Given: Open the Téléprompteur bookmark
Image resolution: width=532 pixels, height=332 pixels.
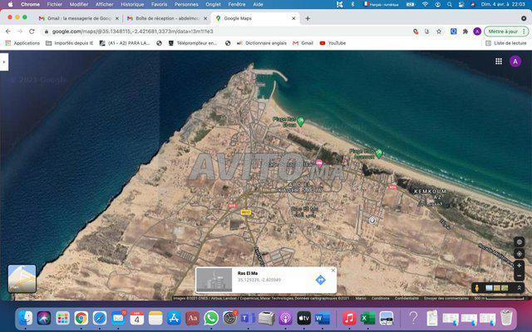Looking at the screenshot, I should (x=193, y=43).
